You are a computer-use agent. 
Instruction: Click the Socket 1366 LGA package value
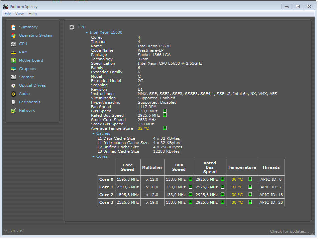pos(154,55)
